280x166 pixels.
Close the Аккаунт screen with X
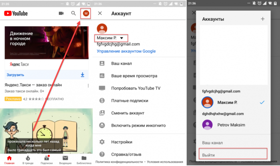[100, 13]
